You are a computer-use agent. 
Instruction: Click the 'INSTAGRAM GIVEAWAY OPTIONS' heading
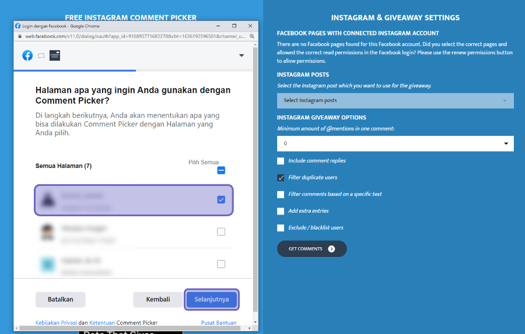pos(321,118)
